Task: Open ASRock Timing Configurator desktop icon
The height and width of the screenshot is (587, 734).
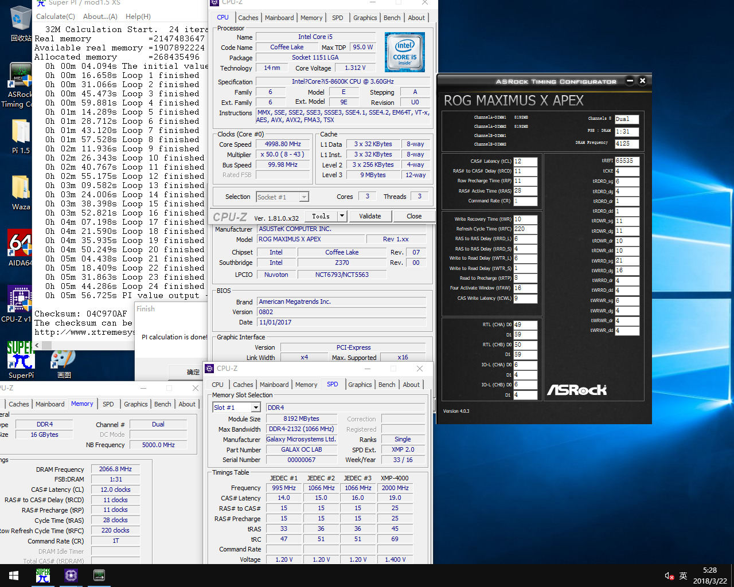Action: point(19,85)
